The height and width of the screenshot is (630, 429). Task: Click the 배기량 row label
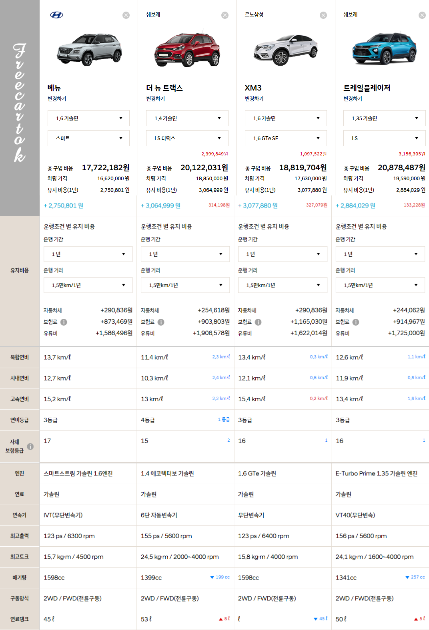click(20, 578)
